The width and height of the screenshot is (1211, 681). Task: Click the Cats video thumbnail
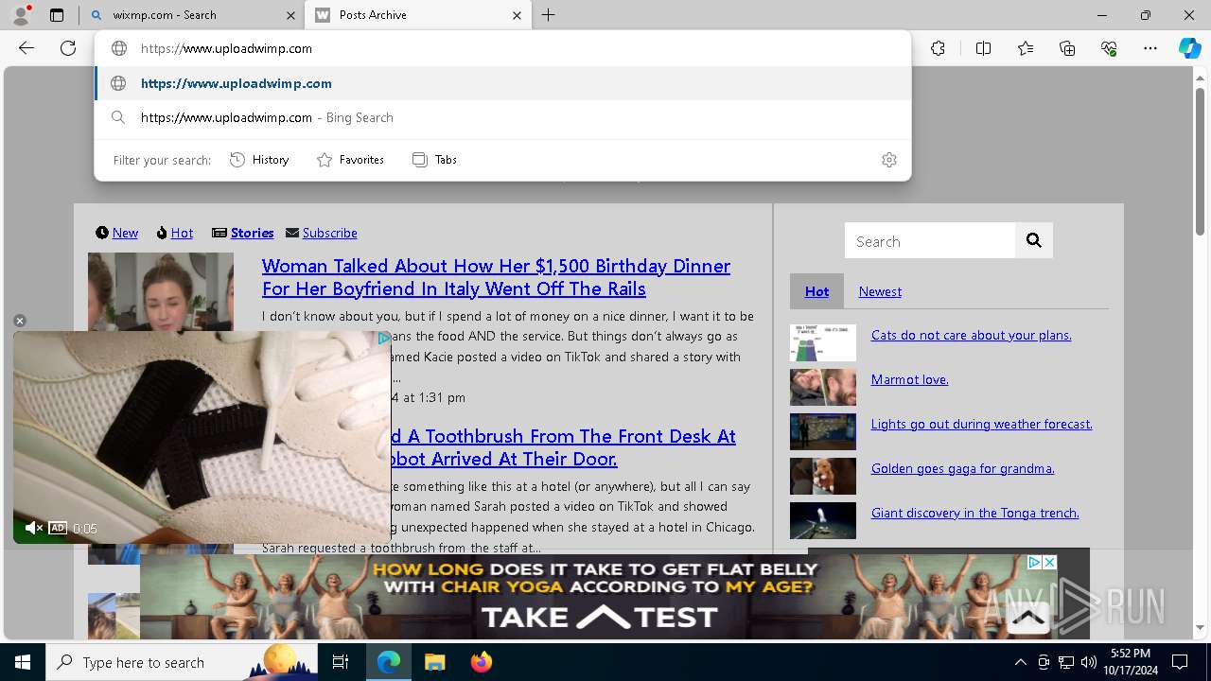[x=823, y=342]
